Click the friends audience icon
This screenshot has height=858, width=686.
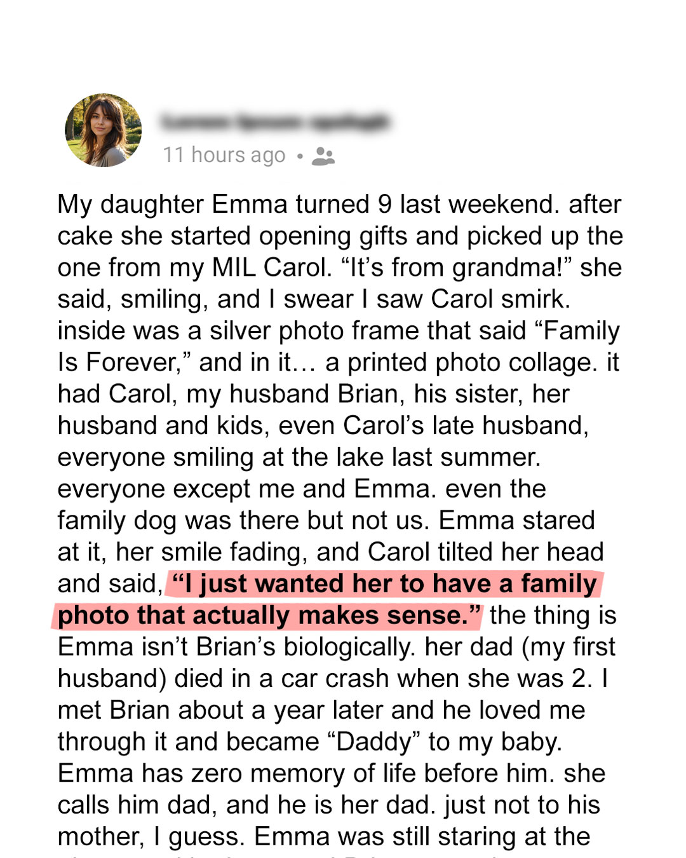tap(323, 156)
